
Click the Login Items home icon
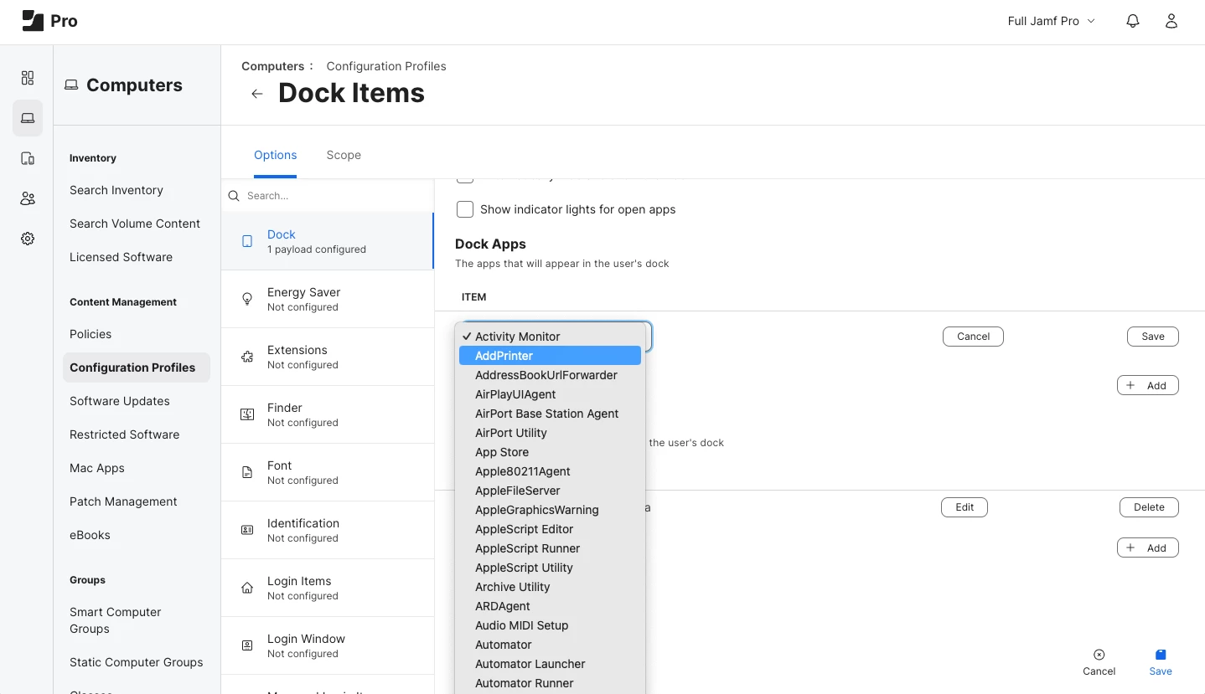pos(247,588)
